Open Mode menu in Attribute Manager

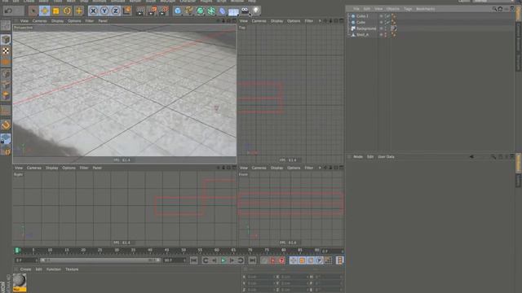[358, 157]
